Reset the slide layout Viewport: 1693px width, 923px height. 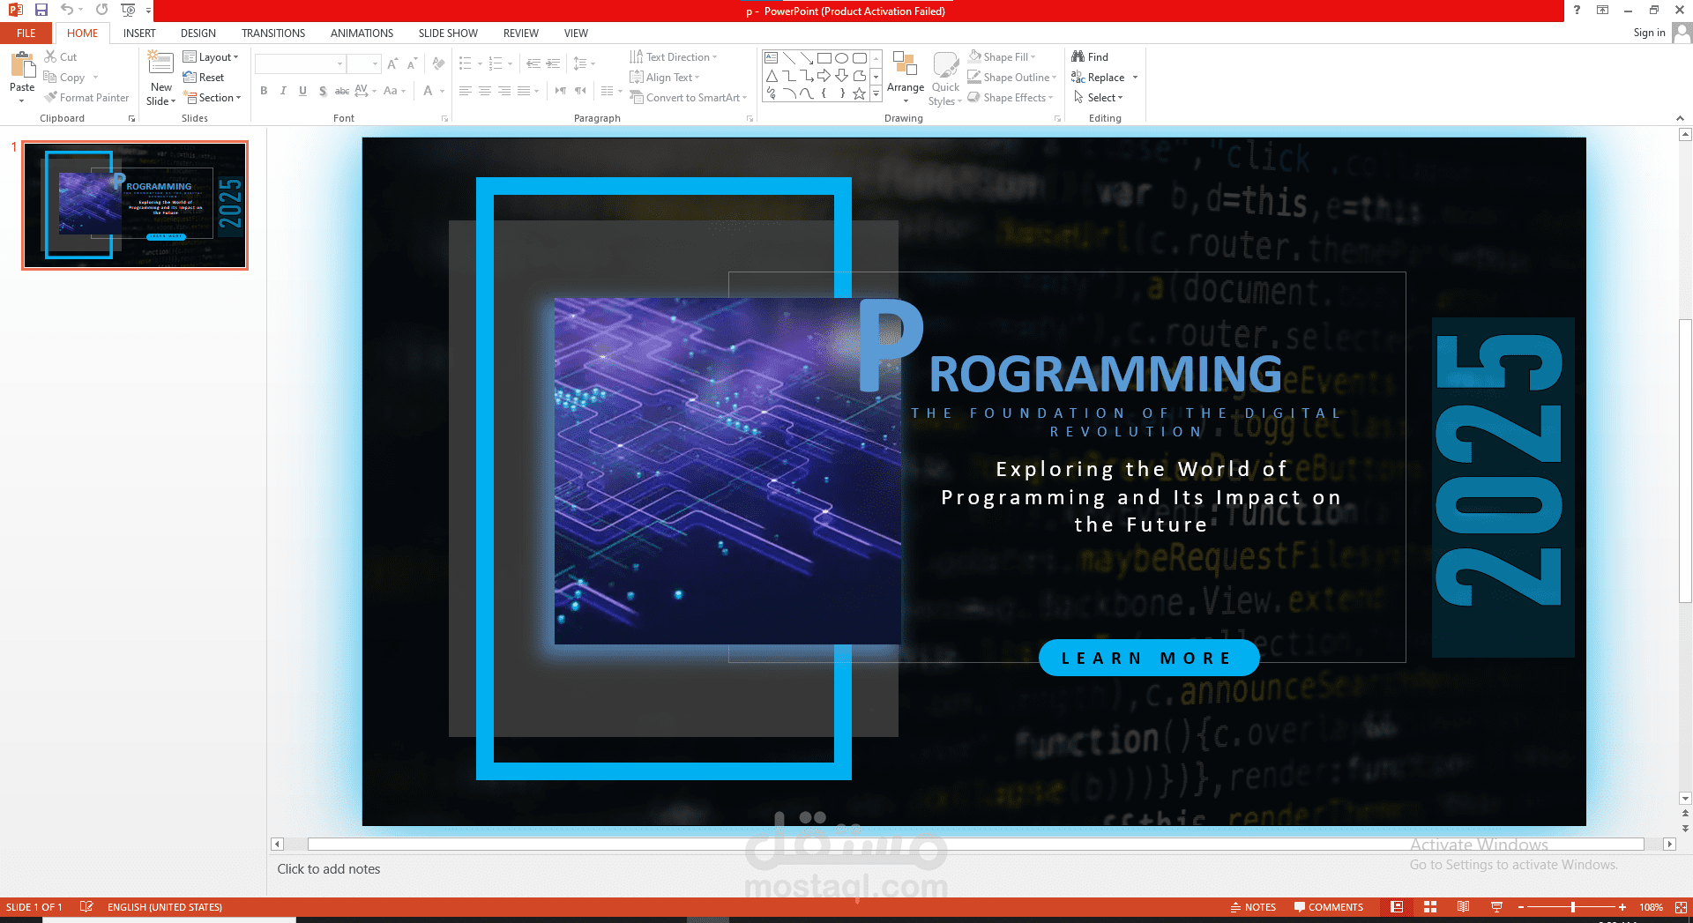pos(204,78)
